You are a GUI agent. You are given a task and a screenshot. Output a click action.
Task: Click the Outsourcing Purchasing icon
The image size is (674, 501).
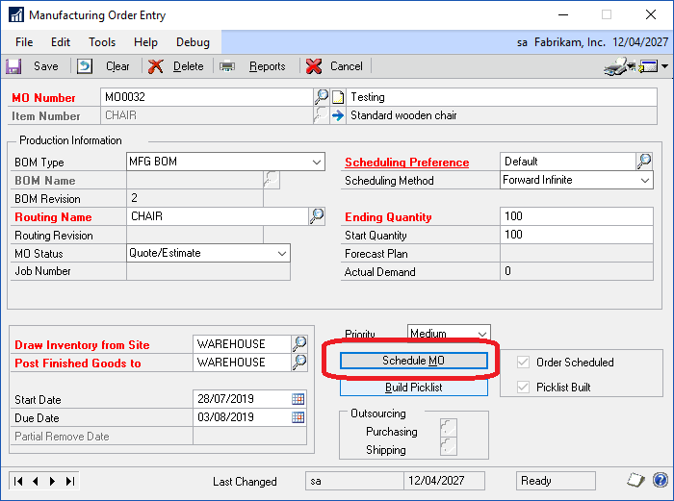pos(449,428)
